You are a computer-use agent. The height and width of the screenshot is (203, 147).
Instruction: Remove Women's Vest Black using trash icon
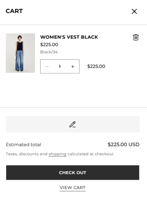pos(136,38)
